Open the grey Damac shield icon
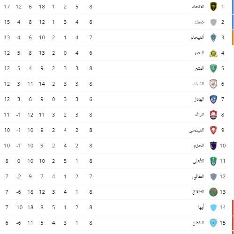 tap(213, 22)
